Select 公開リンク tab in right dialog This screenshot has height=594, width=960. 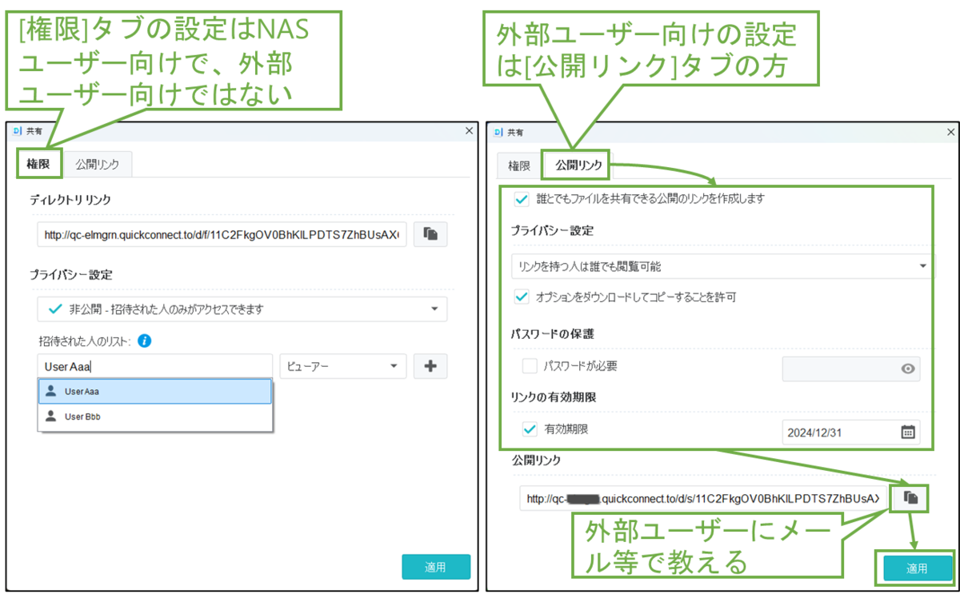pyautogui.click(x=578, y=165)
